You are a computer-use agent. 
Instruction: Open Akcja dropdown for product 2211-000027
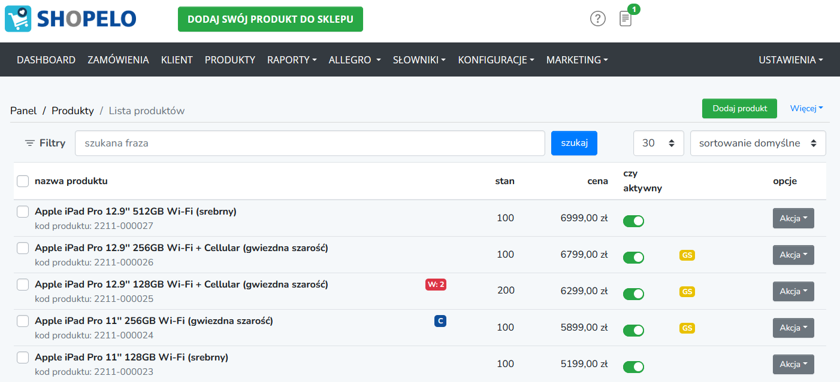[x=793, y=219]
